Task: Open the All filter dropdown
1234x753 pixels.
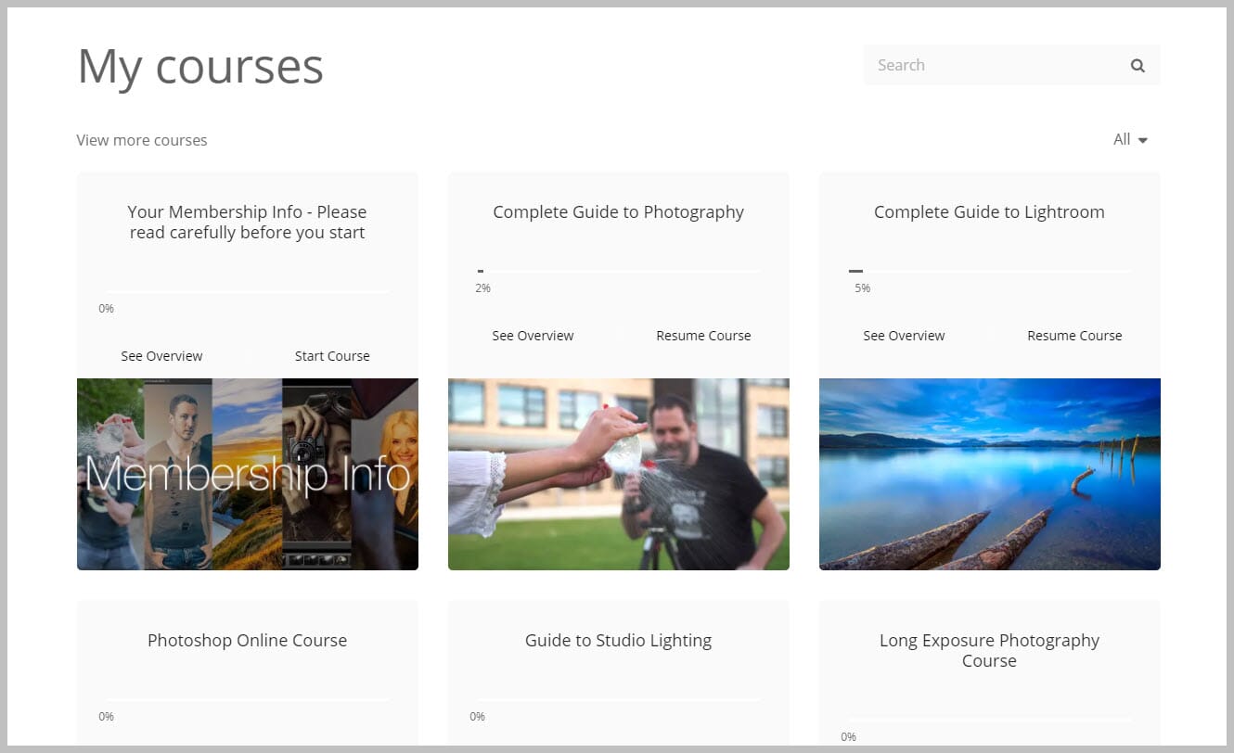Action: pos(1130,140)
